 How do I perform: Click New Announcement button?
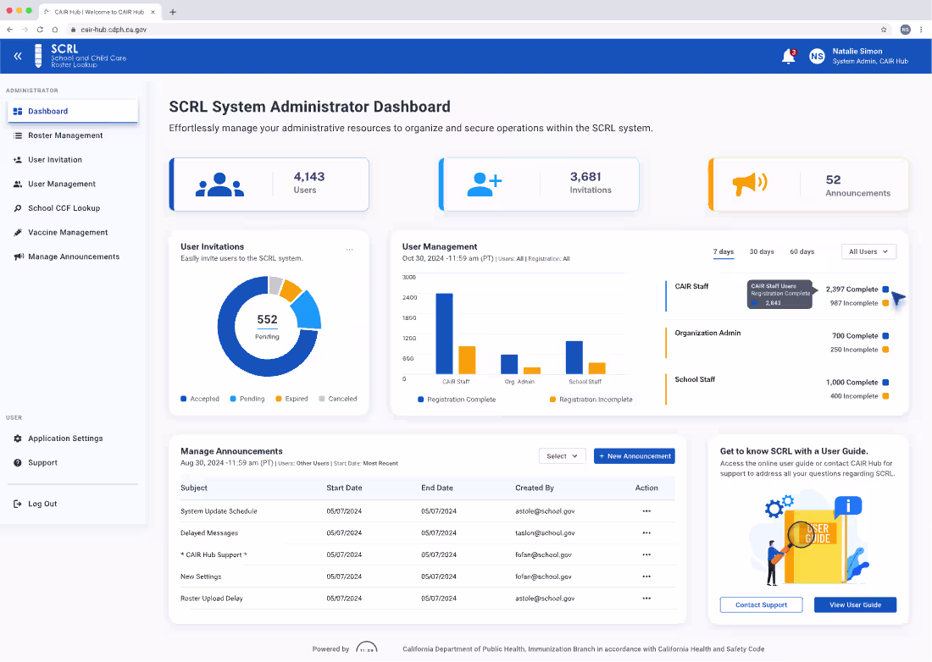(x=635, y=456)
